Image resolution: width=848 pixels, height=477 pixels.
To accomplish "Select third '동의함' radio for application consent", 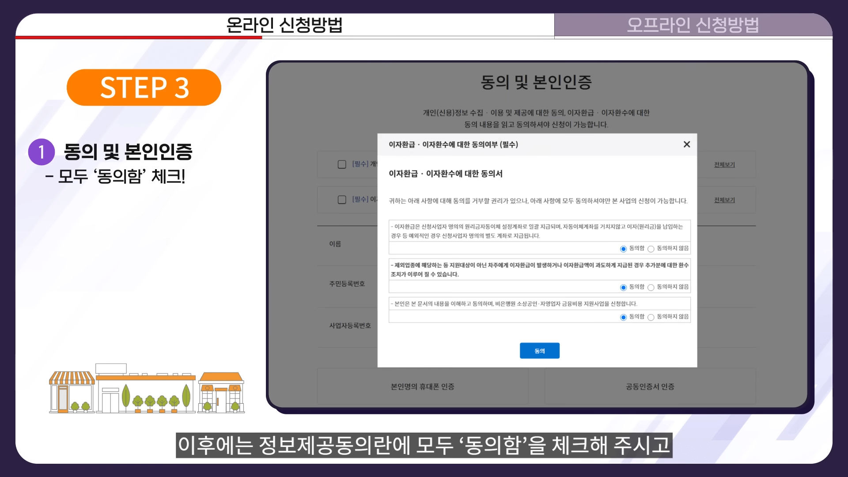I will pyautogui.click(x=623, y=317).
